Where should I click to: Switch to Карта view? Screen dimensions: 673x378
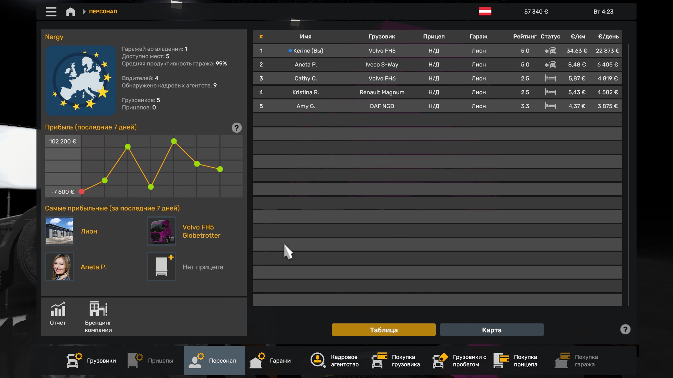[491, 330]
